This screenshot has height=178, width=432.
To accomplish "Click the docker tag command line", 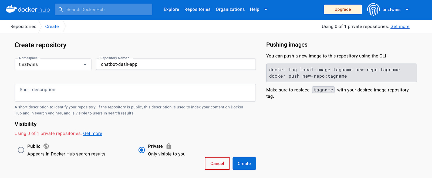I will click(x=335, y=70).
